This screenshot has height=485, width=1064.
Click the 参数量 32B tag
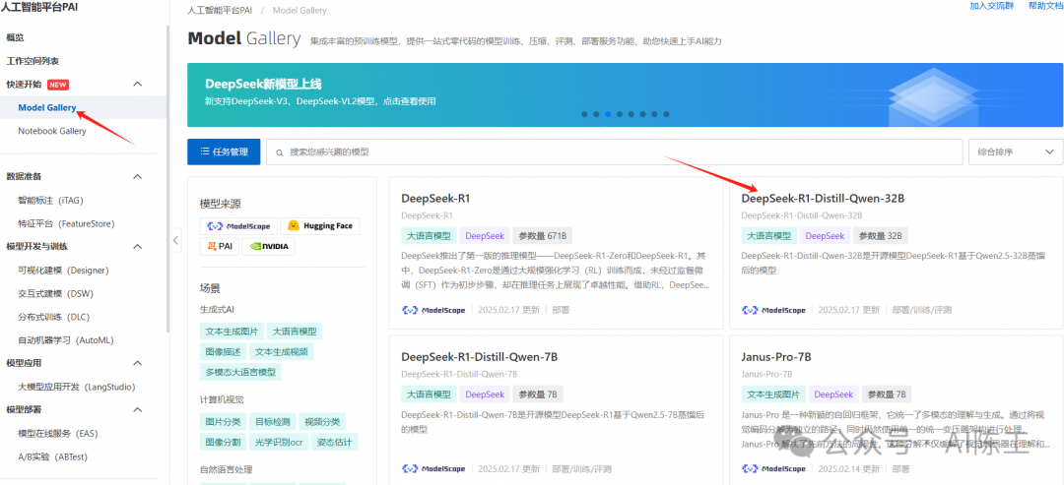[880, 236]
